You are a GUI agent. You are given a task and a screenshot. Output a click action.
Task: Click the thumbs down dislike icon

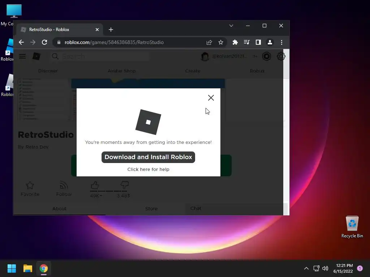pos(124,185)
